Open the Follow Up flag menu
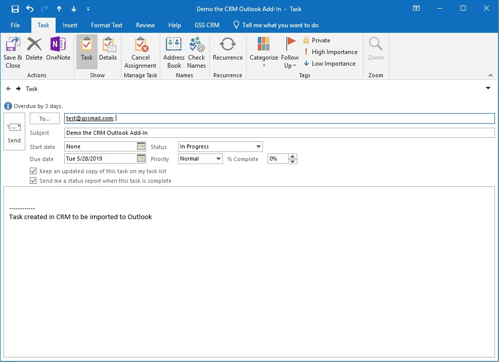 [x=290, y=53]
